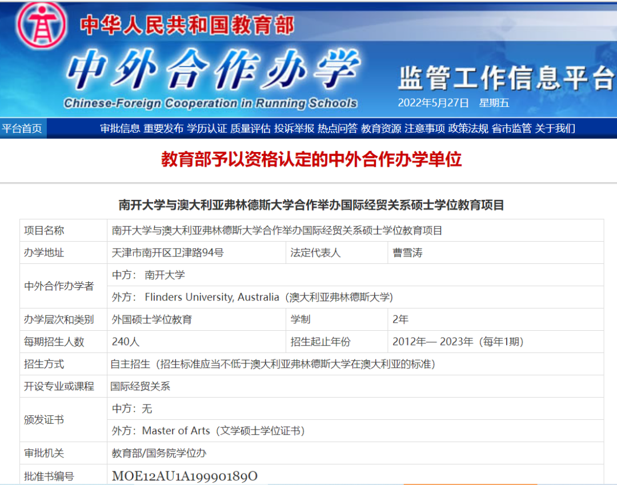Viewport: 617px width, 485px height.
Task: Click 投诉举报 in the navigation bar
Action: point(294,128)
